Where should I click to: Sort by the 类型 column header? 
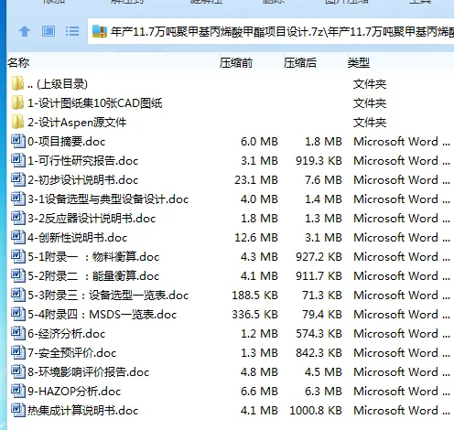click(x=359, y=63)
